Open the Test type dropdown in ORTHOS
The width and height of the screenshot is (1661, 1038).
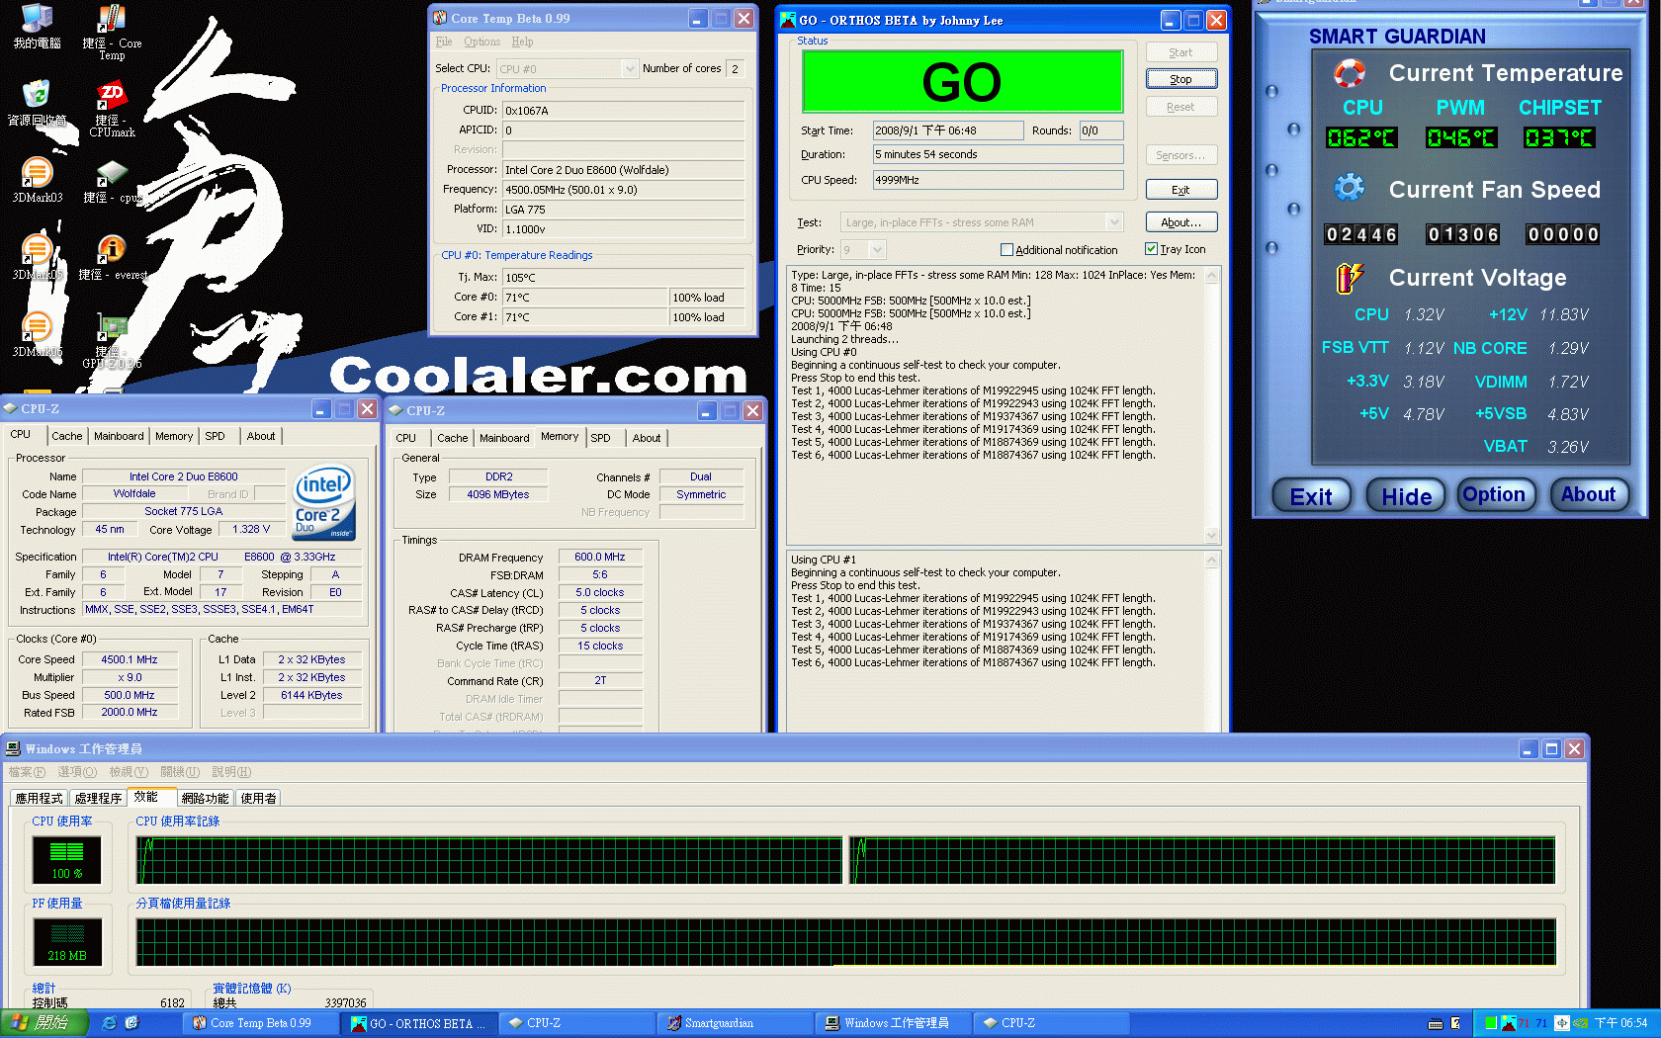point(1114,221)
